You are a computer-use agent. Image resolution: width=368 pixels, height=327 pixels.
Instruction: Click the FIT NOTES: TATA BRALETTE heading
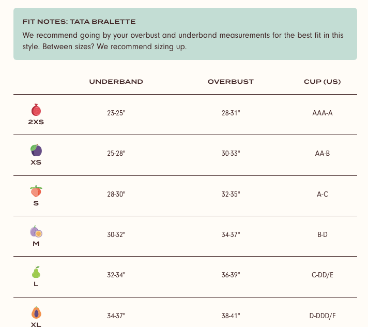coord(79,22)
